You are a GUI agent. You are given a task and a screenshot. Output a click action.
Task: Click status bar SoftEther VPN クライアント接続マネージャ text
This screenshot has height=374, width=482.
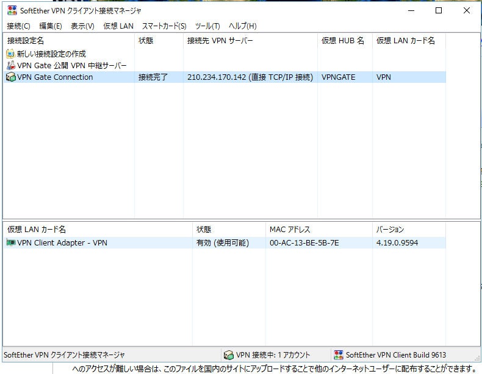coord(64,355)
